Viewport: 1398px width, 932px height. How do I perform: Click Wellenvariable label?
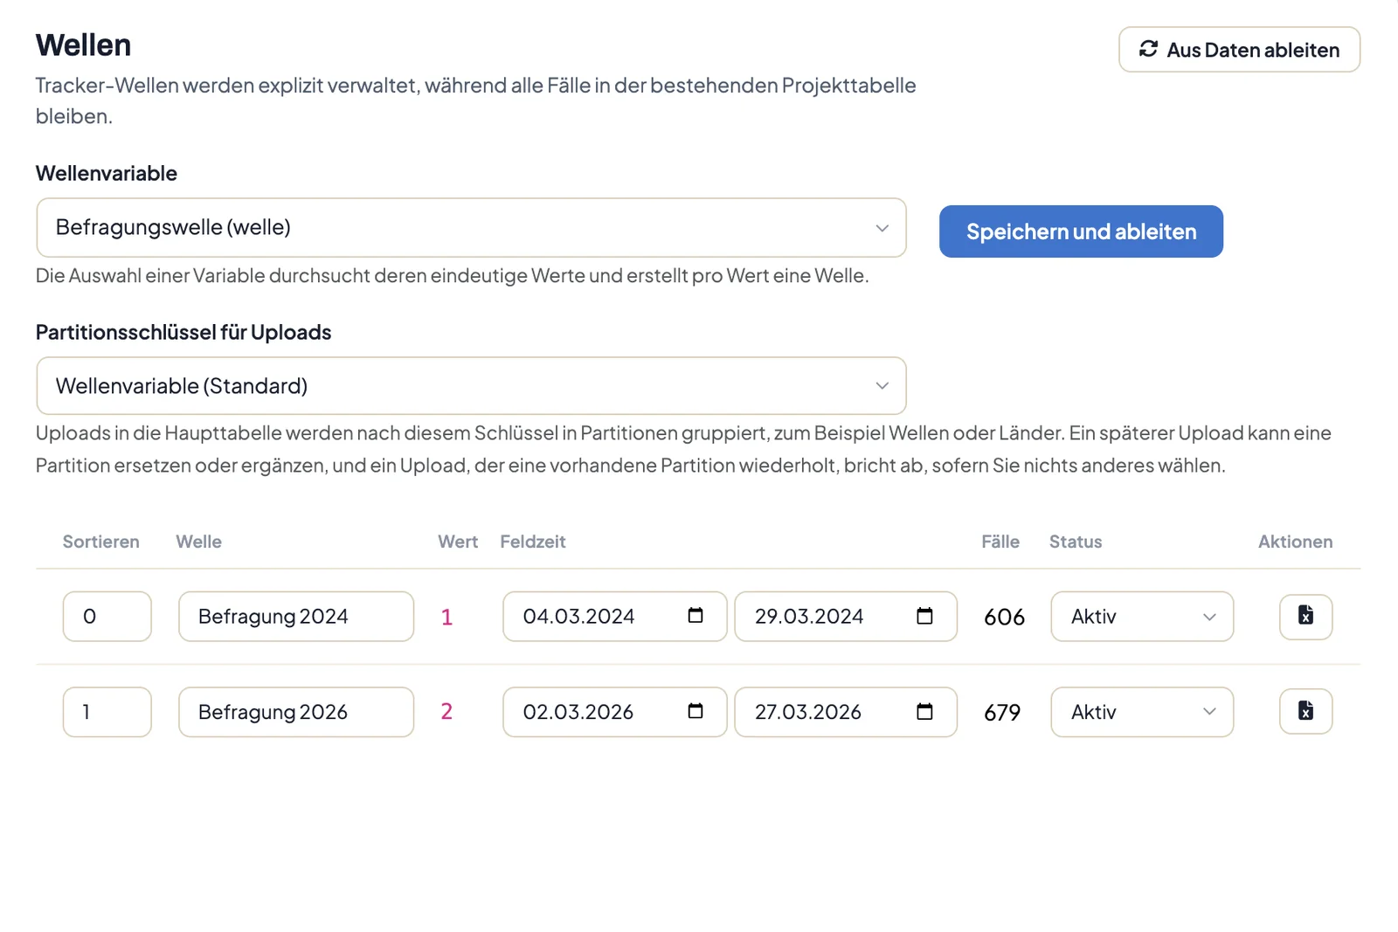point(106,173)
